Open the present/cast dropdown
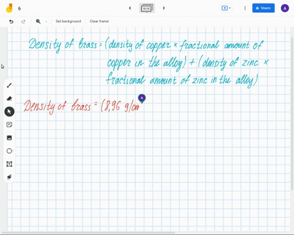 coord(226,8)
